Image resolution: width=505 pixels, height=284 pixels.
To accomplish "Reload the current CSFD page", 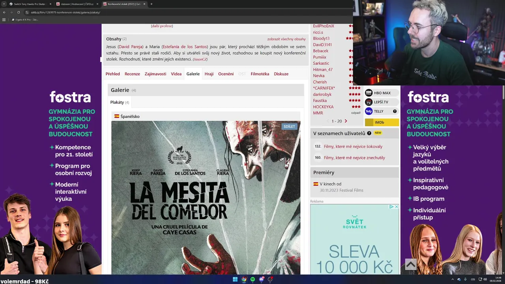I will pos(18,12).
